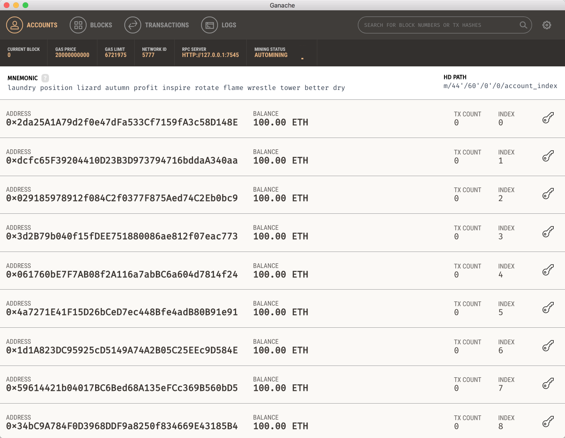Display private key for account index 8
The height and width of the screenshot is (438, 565).
click(548, 422)
